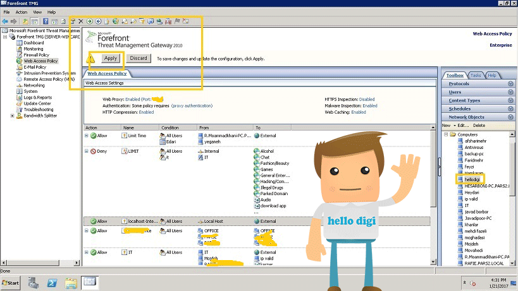
Task: Click the green check icon of the Limit Time rule
Action: click(x=94, y=136)
